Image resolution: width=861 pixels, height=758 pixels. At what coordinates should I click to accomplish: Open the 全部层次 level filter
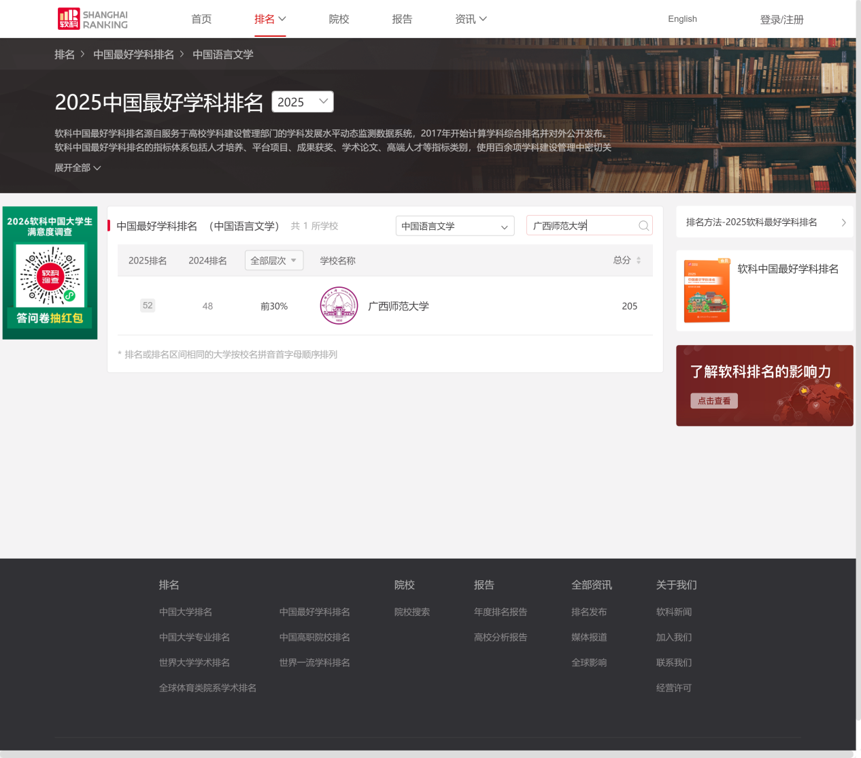coord(273,261)
